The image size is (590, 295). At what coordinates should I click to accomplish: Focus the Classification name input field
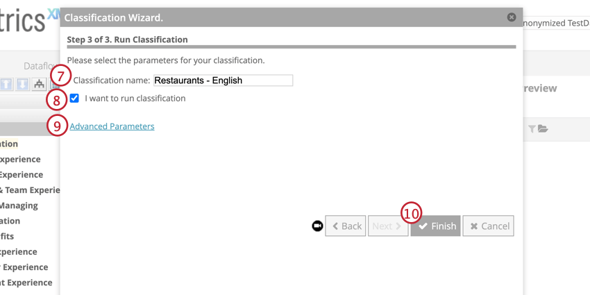point(223,80)
